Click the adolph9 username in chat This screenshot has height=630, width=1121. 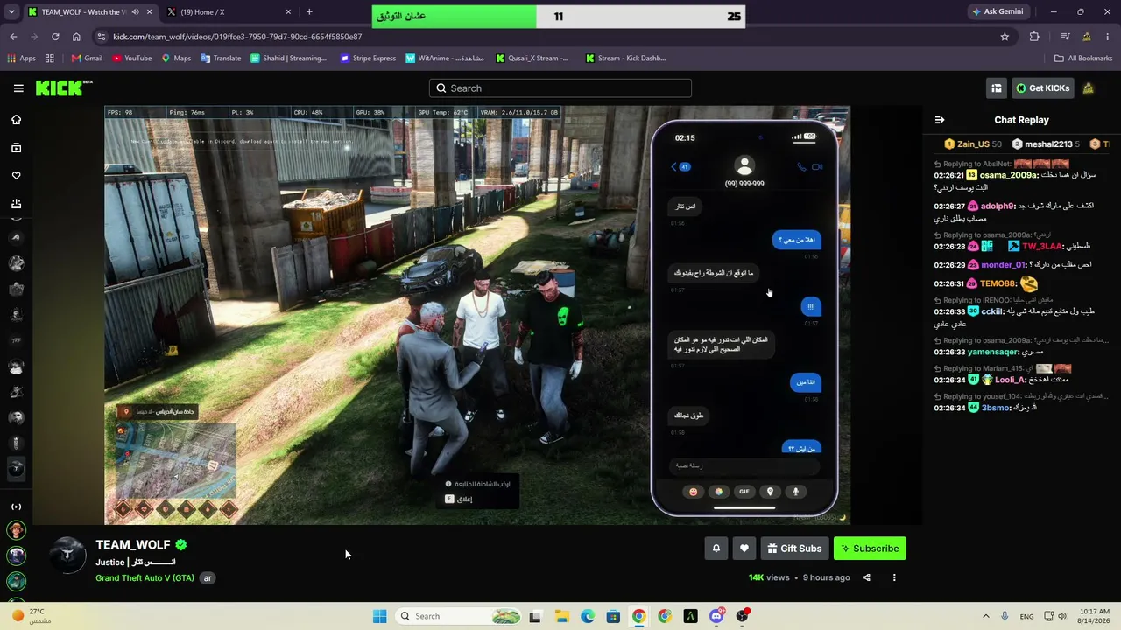pyautogui.click(x=997, y=206)
